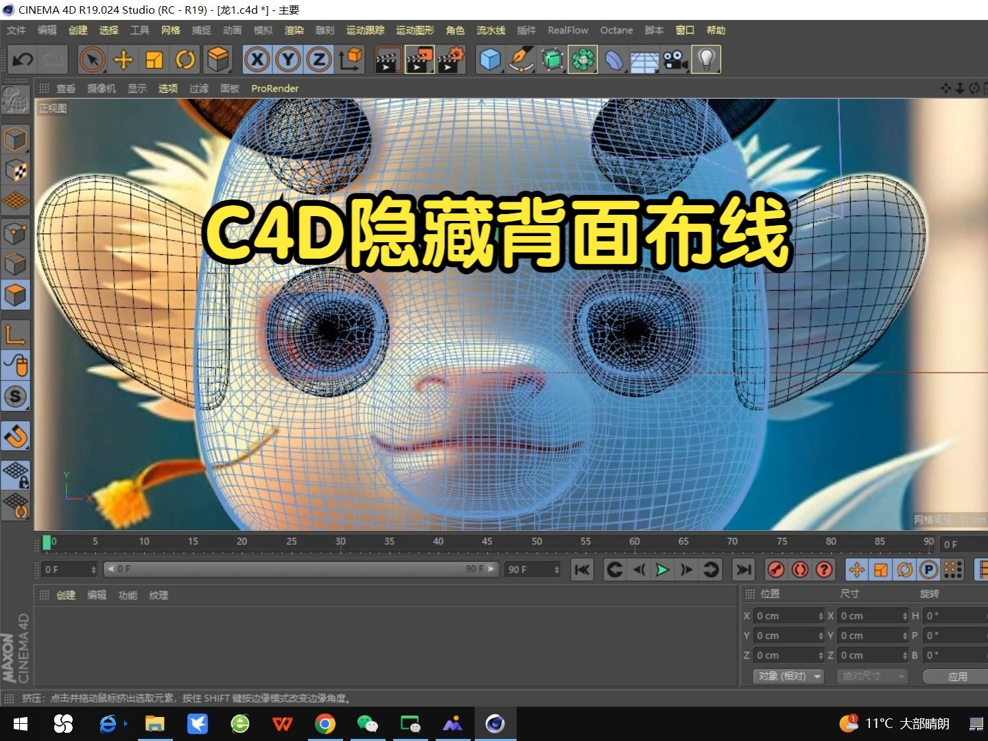Select the Scale tool

(154, 60)
